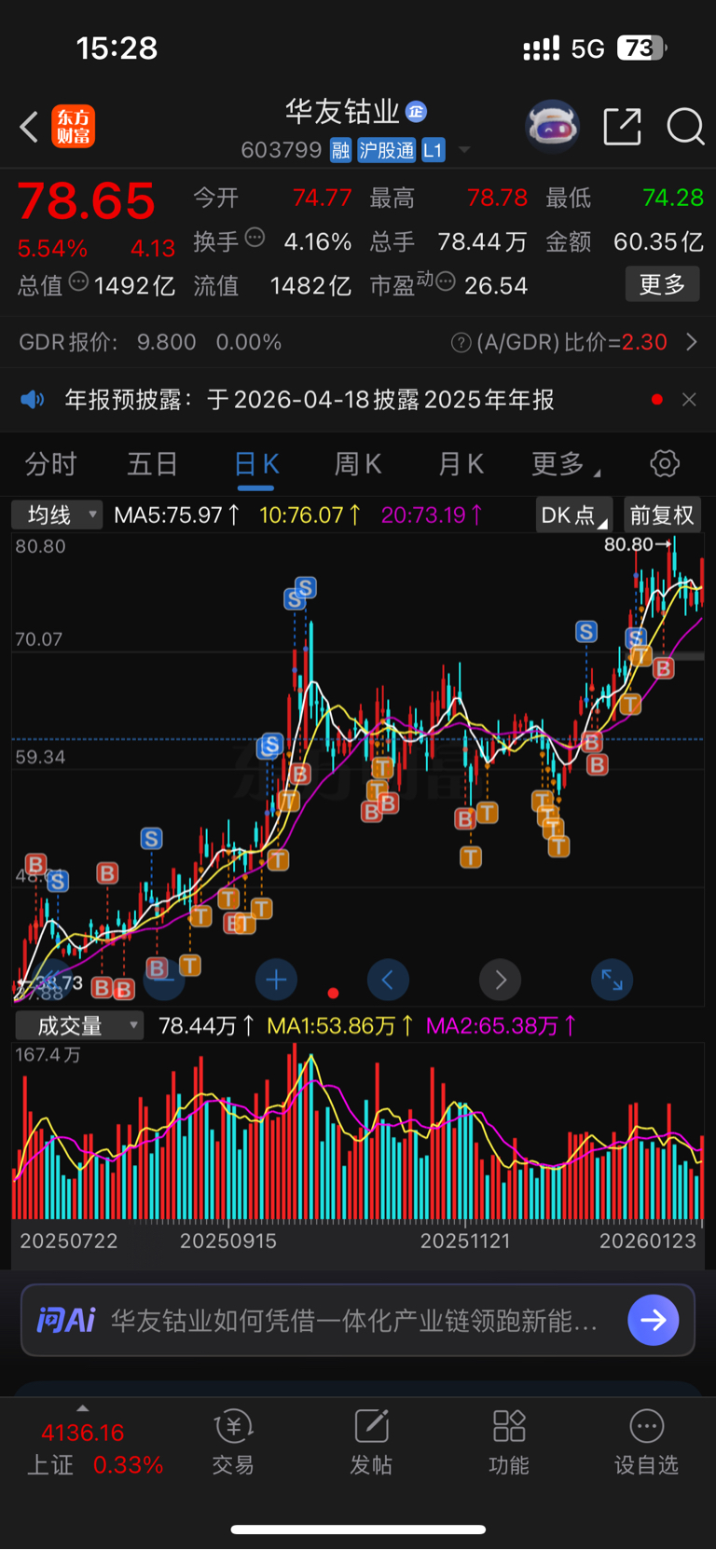716x1550 pixels.
Task: Expand the 更多 chart period menu
Action: (565, 464)
